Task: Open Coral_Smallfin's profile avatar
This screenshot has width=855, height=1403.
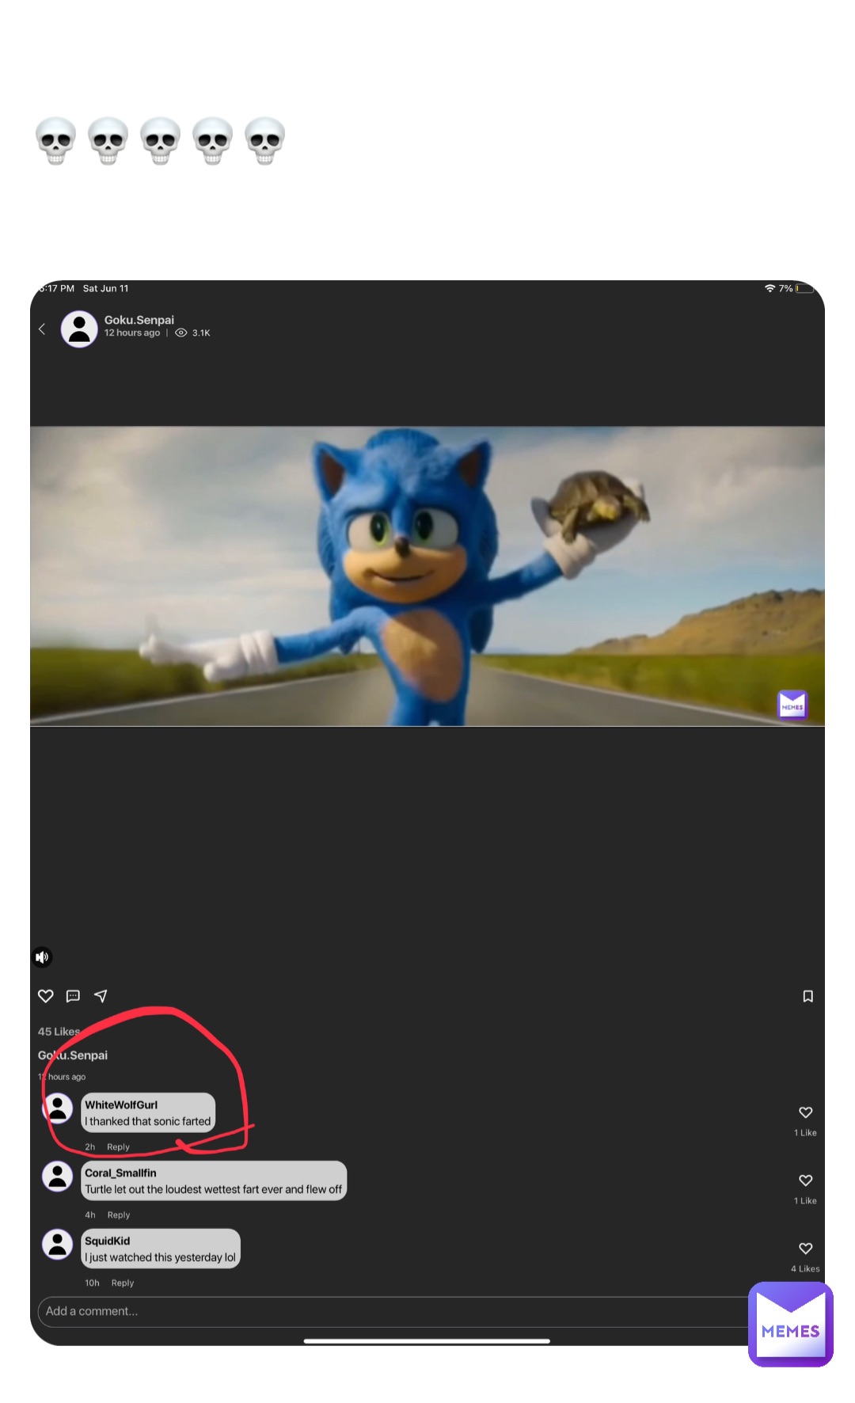Action: (58, 1176)
